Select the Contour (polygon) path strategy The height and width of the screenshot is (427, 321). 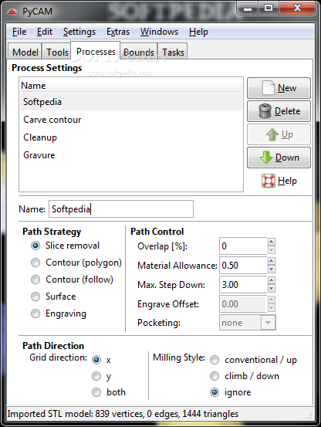coord(35,263)
